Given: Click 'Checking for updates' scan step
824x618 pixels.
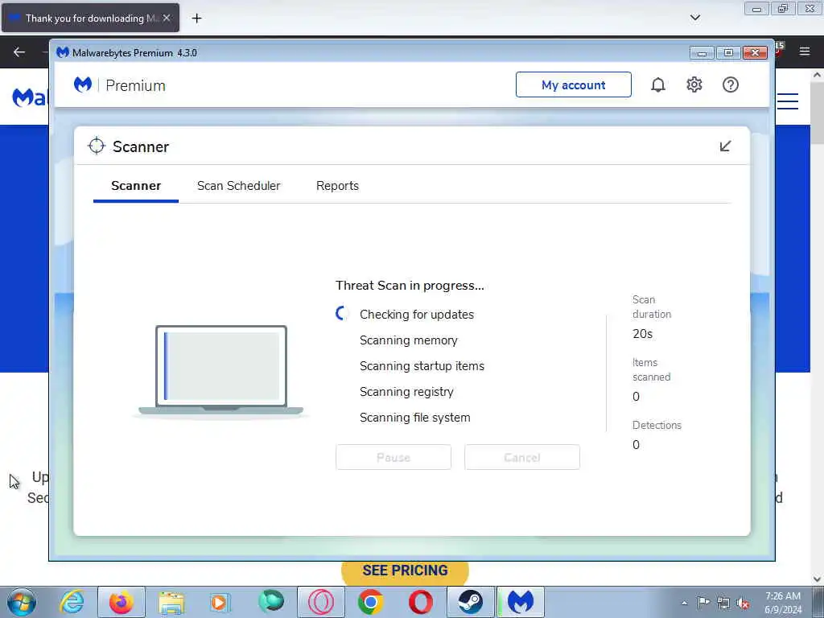Looking at the screenshot, I should coord(417,315).
